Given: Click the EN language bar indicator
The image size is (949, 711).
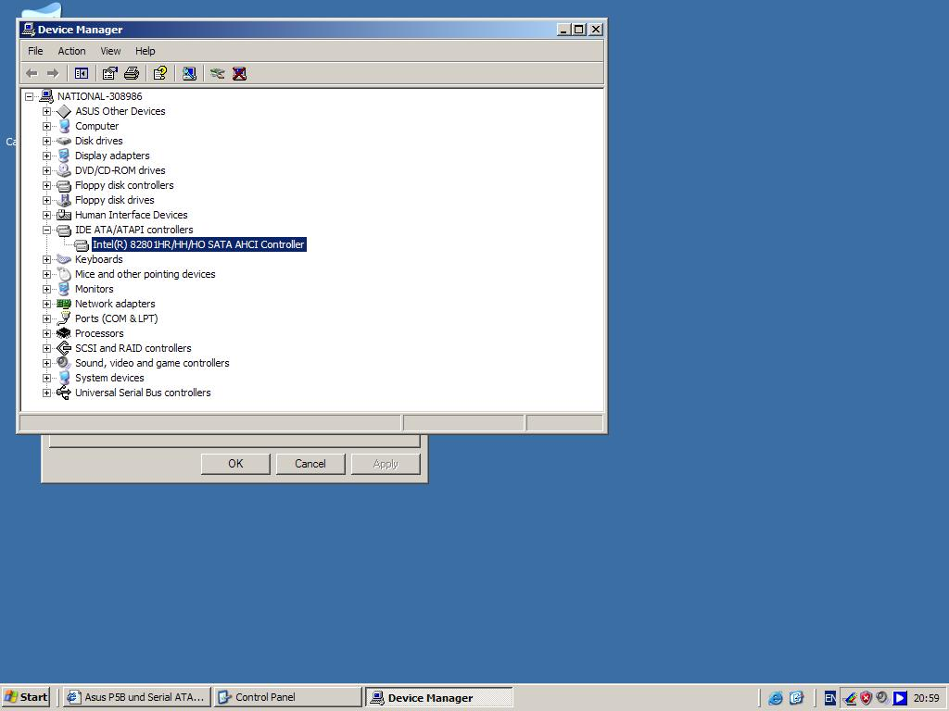Looking at the screenshot, I should pyautogui.click(x=830, y=698).
